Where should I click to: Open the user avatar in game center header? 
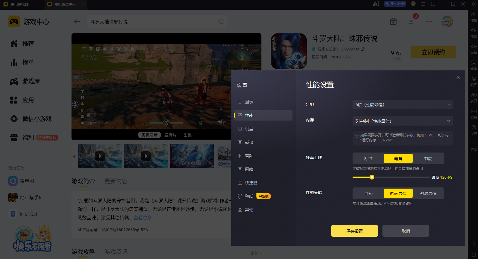tap(447, 21)
